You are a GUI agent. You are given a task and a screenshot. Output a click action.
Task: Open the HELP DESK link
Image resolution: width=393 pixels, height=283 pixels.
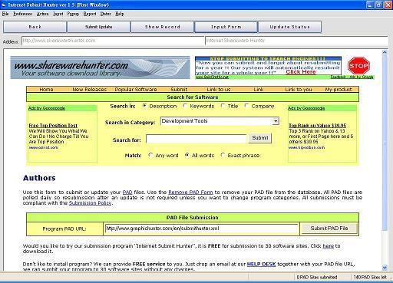261,264
